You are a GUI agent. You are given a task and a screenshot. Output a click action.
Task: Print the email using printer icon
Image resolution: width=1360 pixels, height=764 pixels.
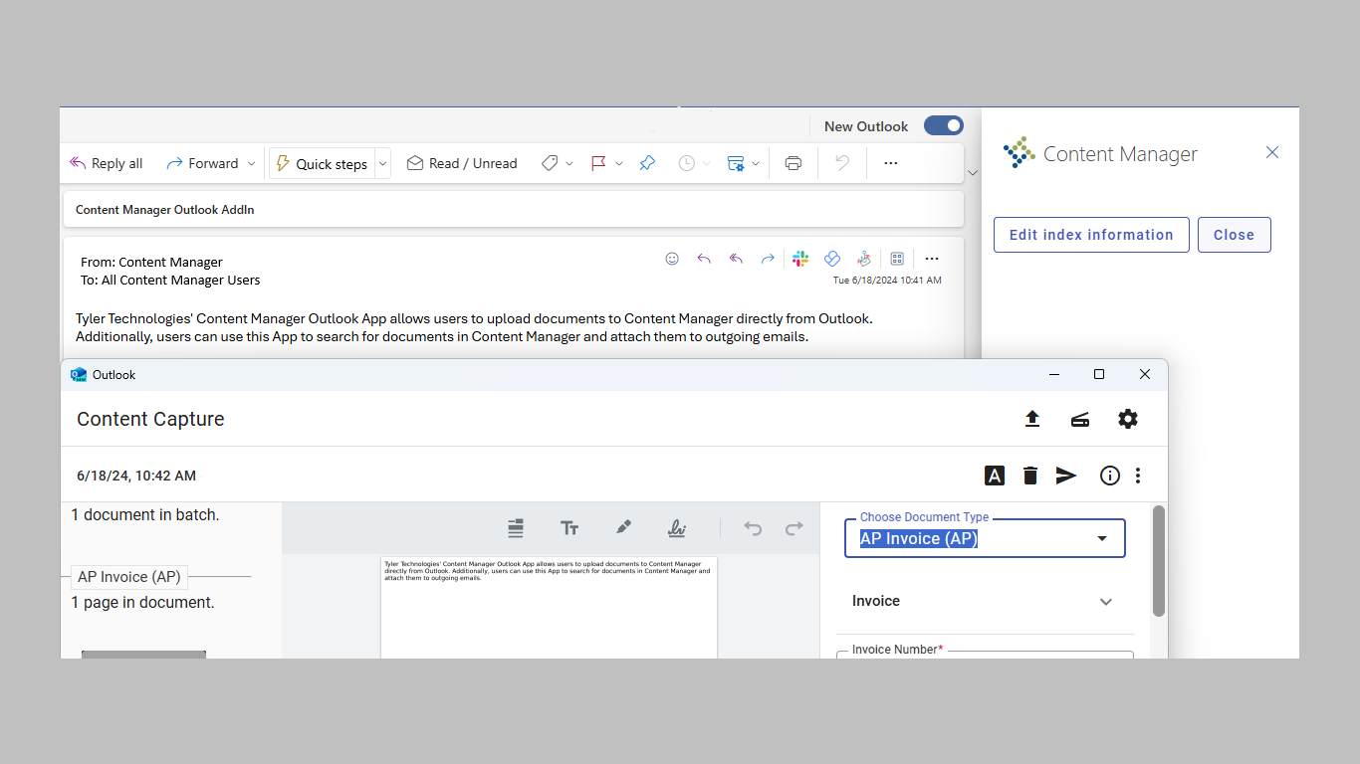(x=793, y=163)
